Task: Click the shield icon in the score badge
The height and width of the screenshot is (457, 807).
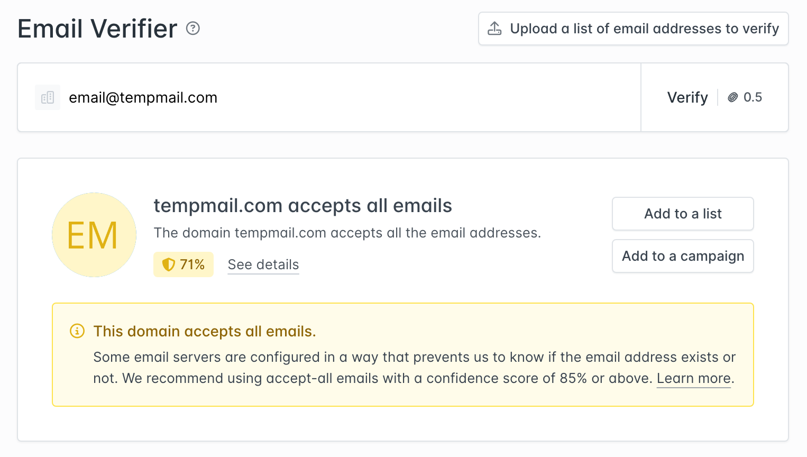Action: tap(168, 264)
